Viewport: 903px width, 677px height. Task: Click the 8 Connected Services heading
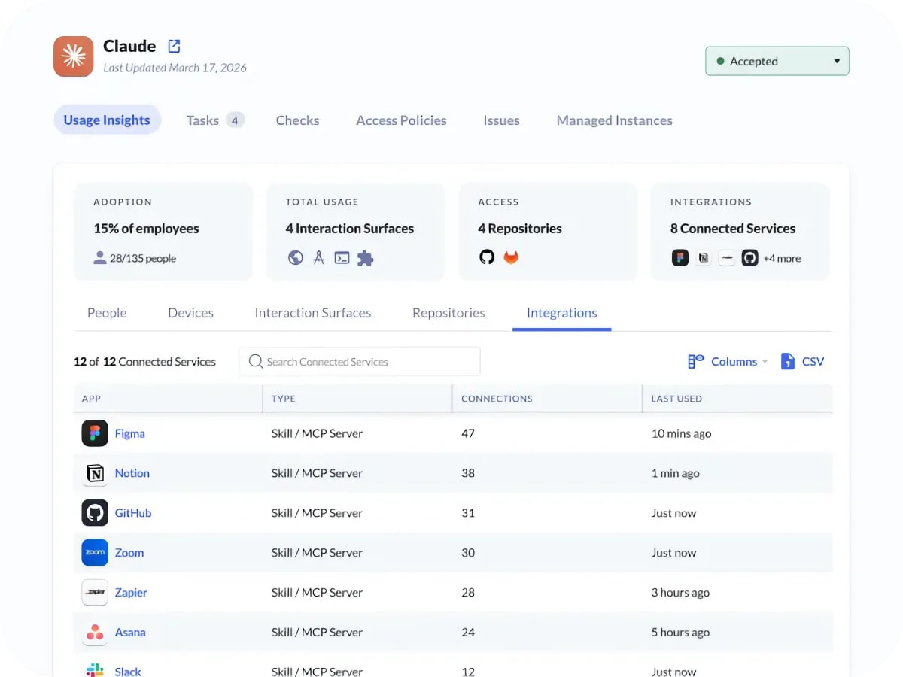[733, 229]
